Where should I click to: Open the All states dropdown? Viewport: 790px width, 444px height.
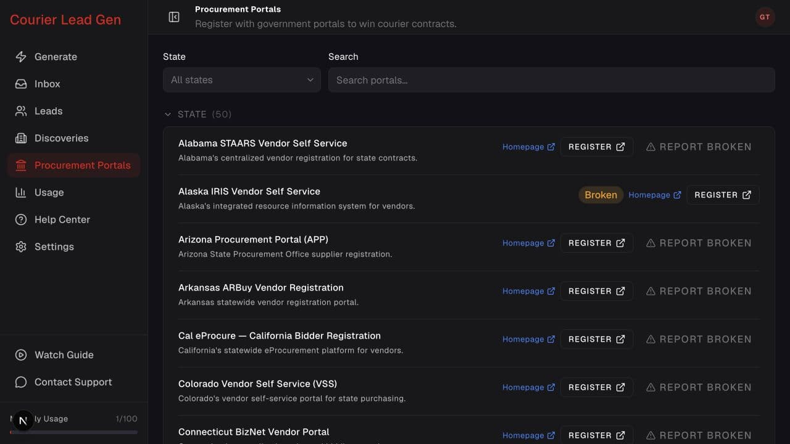point(242,80)
